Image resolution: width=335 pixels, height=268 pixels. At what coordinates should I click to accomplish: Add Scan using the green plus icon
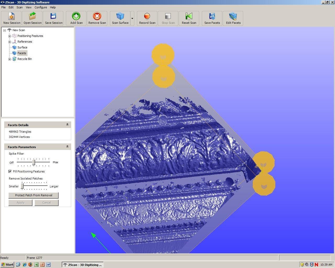[76, 18]
